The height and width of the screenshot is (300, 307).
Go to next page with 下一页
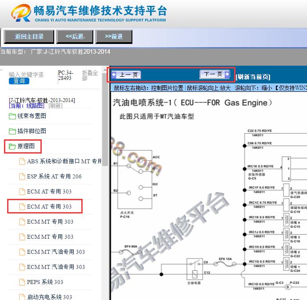click(x=215, y=74)
